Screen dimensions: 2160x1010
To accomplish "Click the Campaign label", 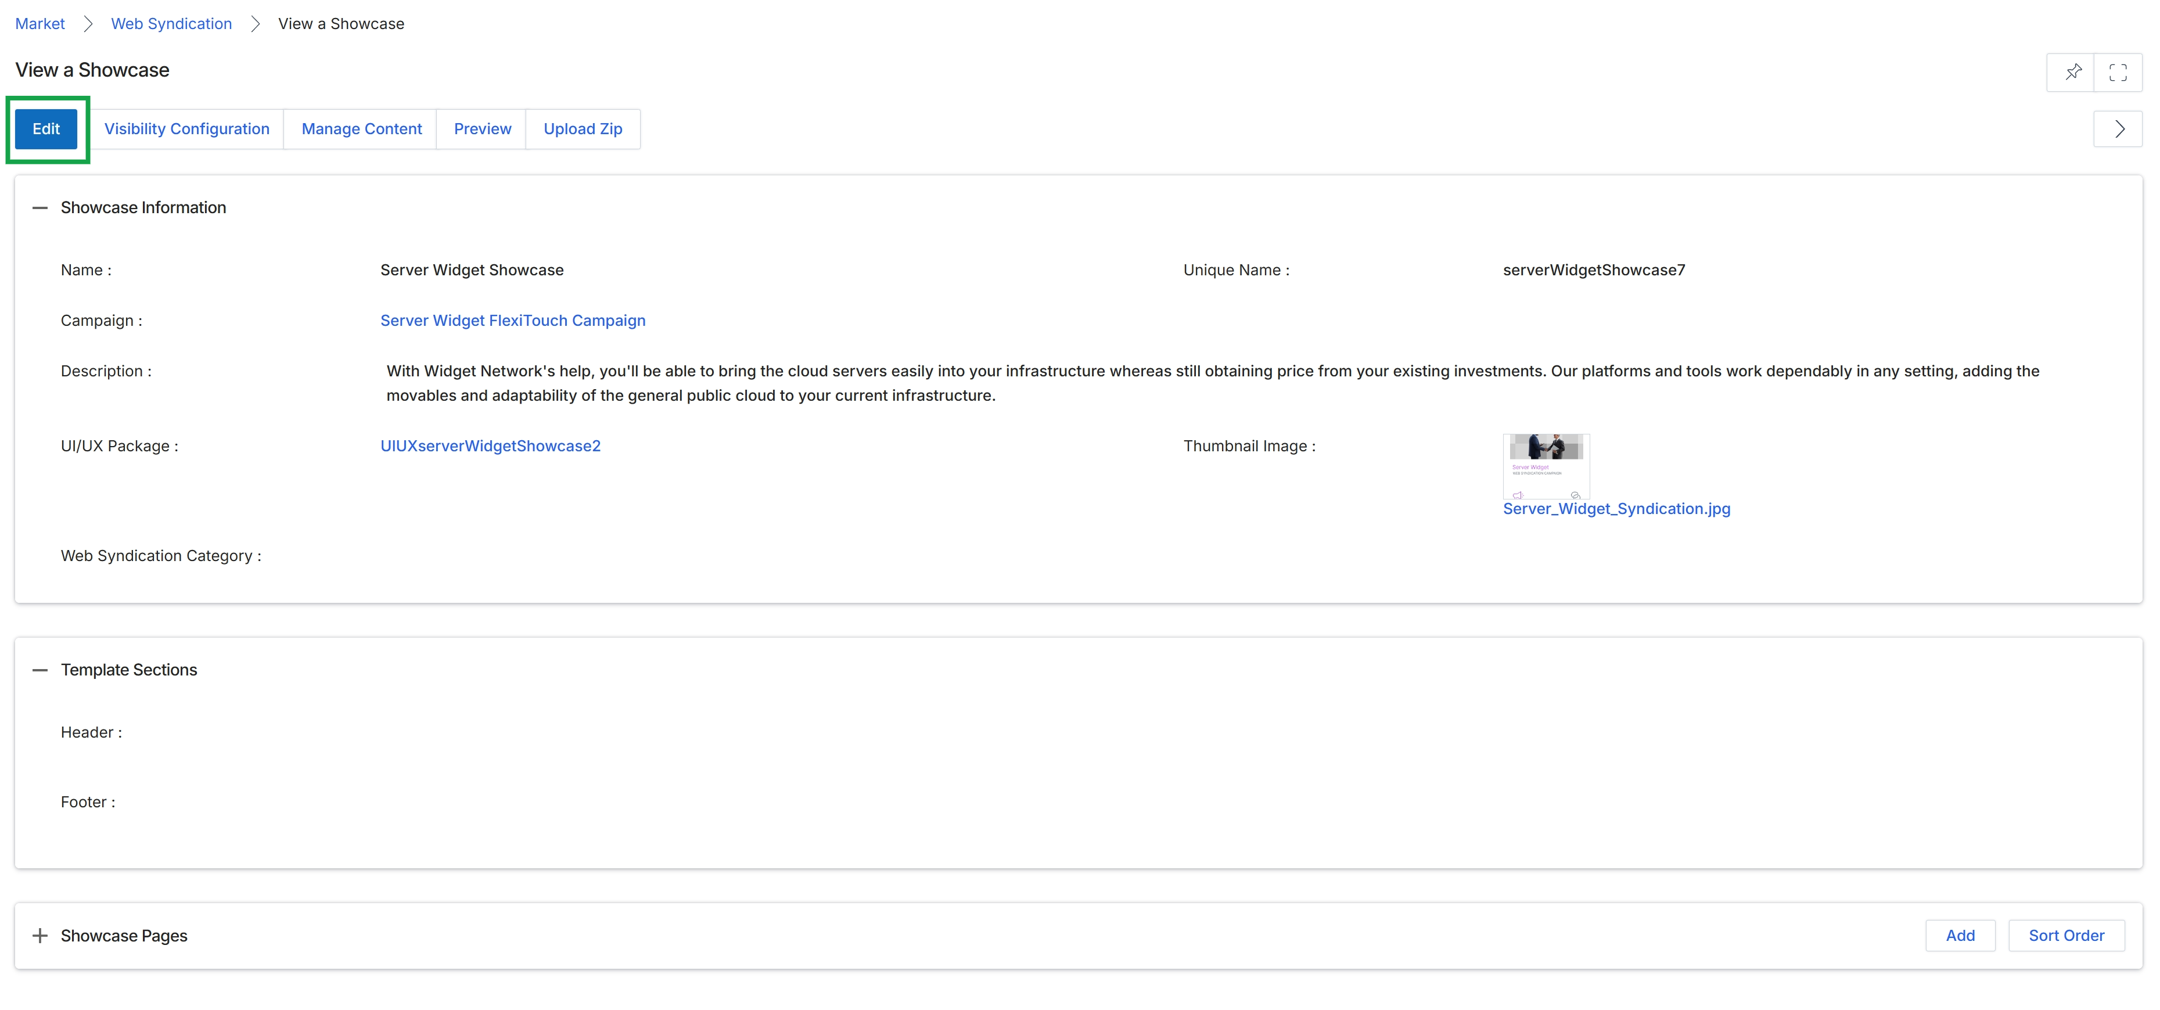I will click(102, 320).
